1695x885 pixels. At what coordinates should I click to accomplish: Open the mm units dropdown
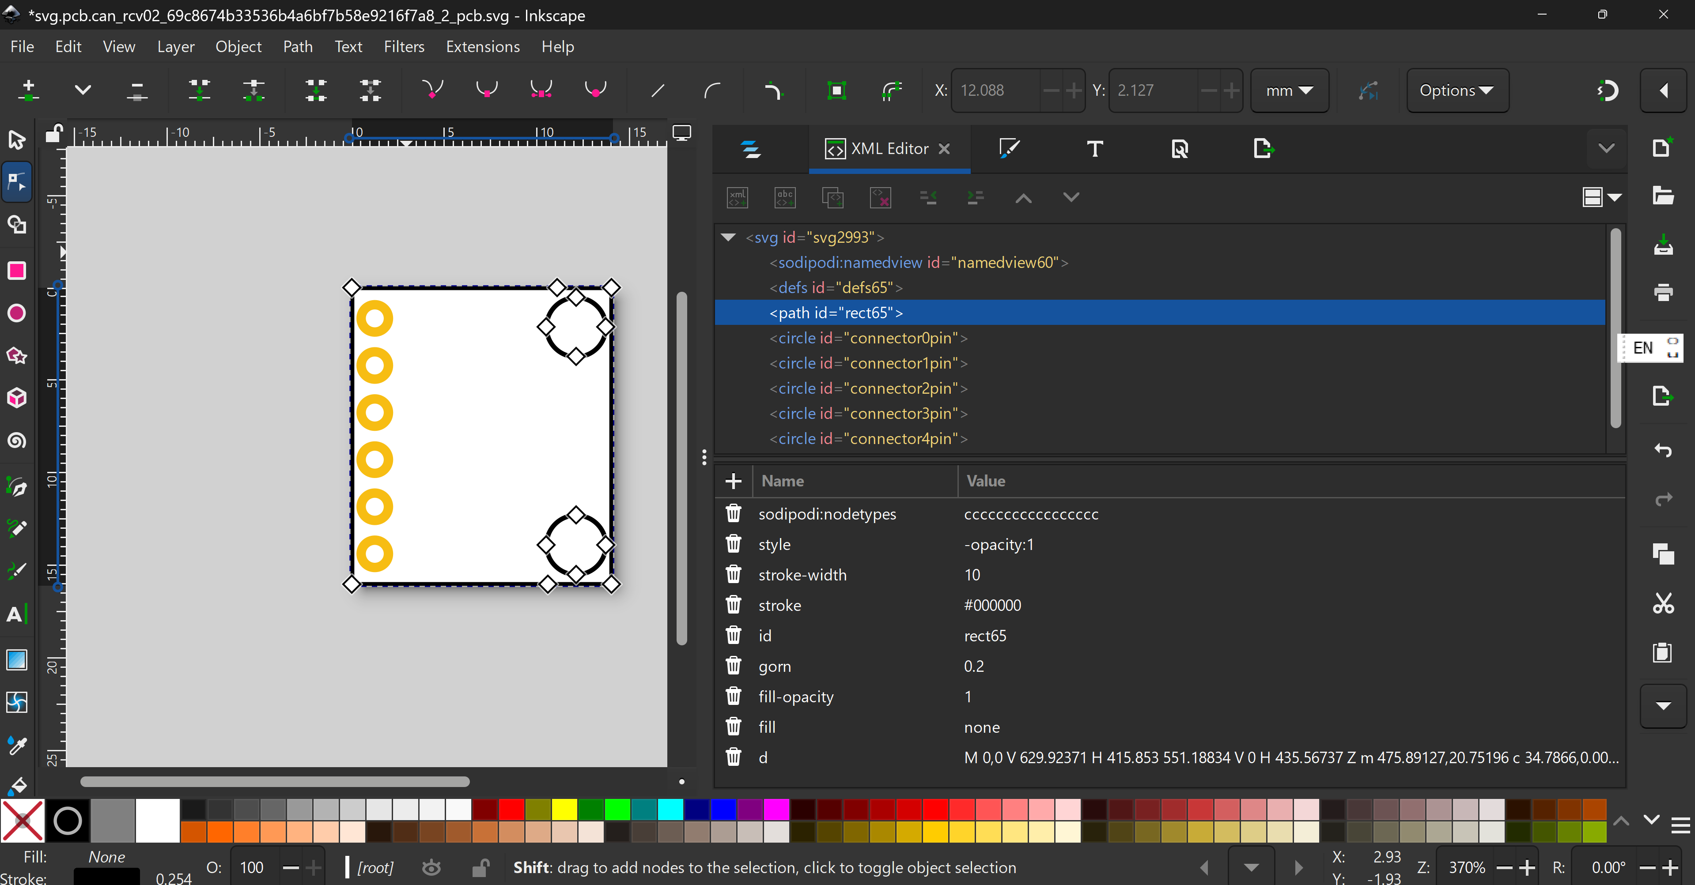(1288, 90)
